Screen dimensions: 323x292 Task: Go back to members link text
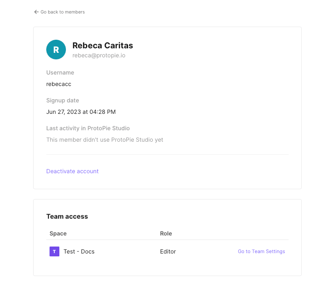(x=63, y=12)
